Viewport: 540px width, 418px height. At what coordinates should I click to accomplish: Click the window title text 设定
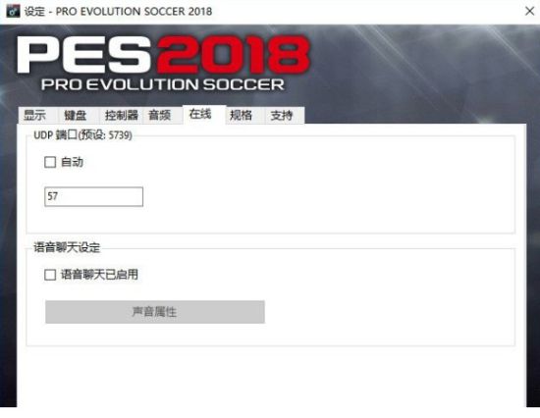34,11
